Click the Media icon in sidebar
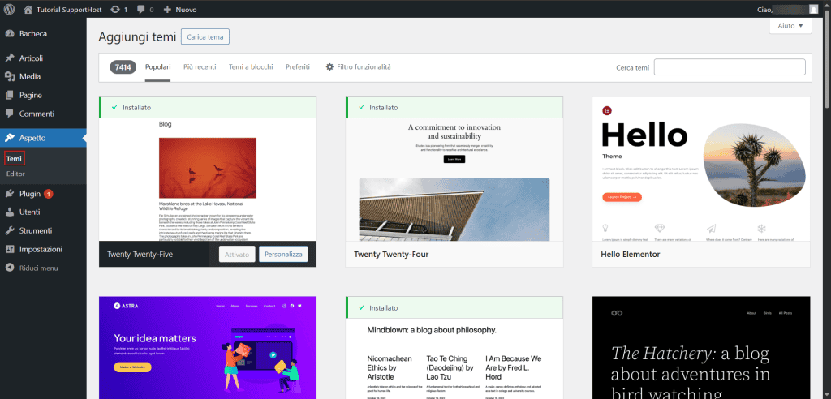The height and width of the screenshot is (399, 831). [10, 77]
